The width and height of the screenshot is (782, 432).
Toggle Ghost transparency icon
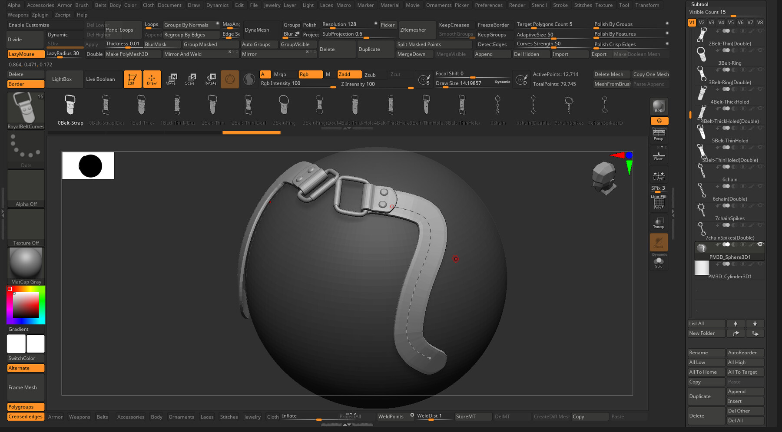[x=659, y=242]
